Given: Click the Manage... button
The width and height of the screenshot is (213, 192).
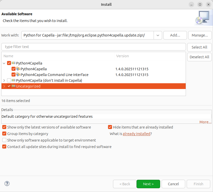Looking at the screenshot, I should (x=200, y=35).
